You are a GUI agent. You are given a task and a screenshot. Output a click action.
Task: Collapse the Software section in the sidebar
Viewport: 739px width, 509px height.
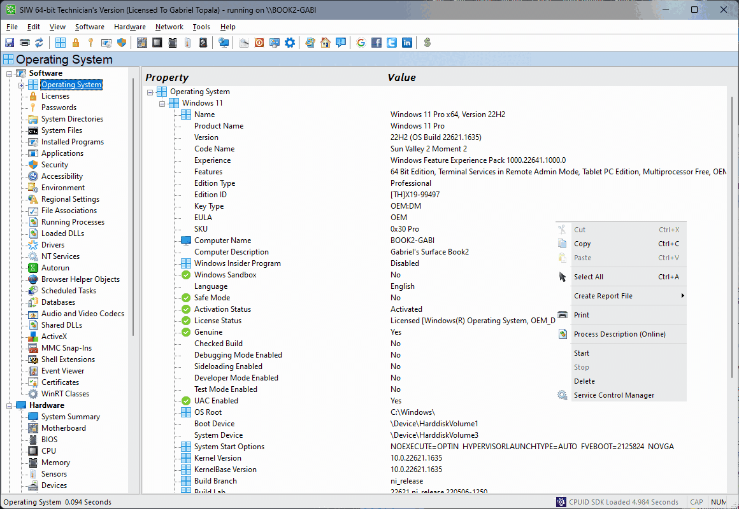click(9, 73)
